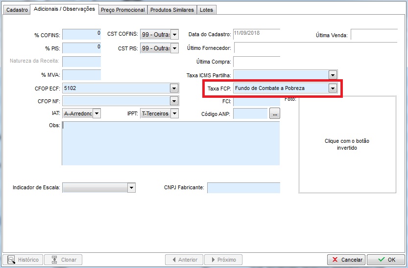
Task: Click the Histórico button
Action: (23, 260)
